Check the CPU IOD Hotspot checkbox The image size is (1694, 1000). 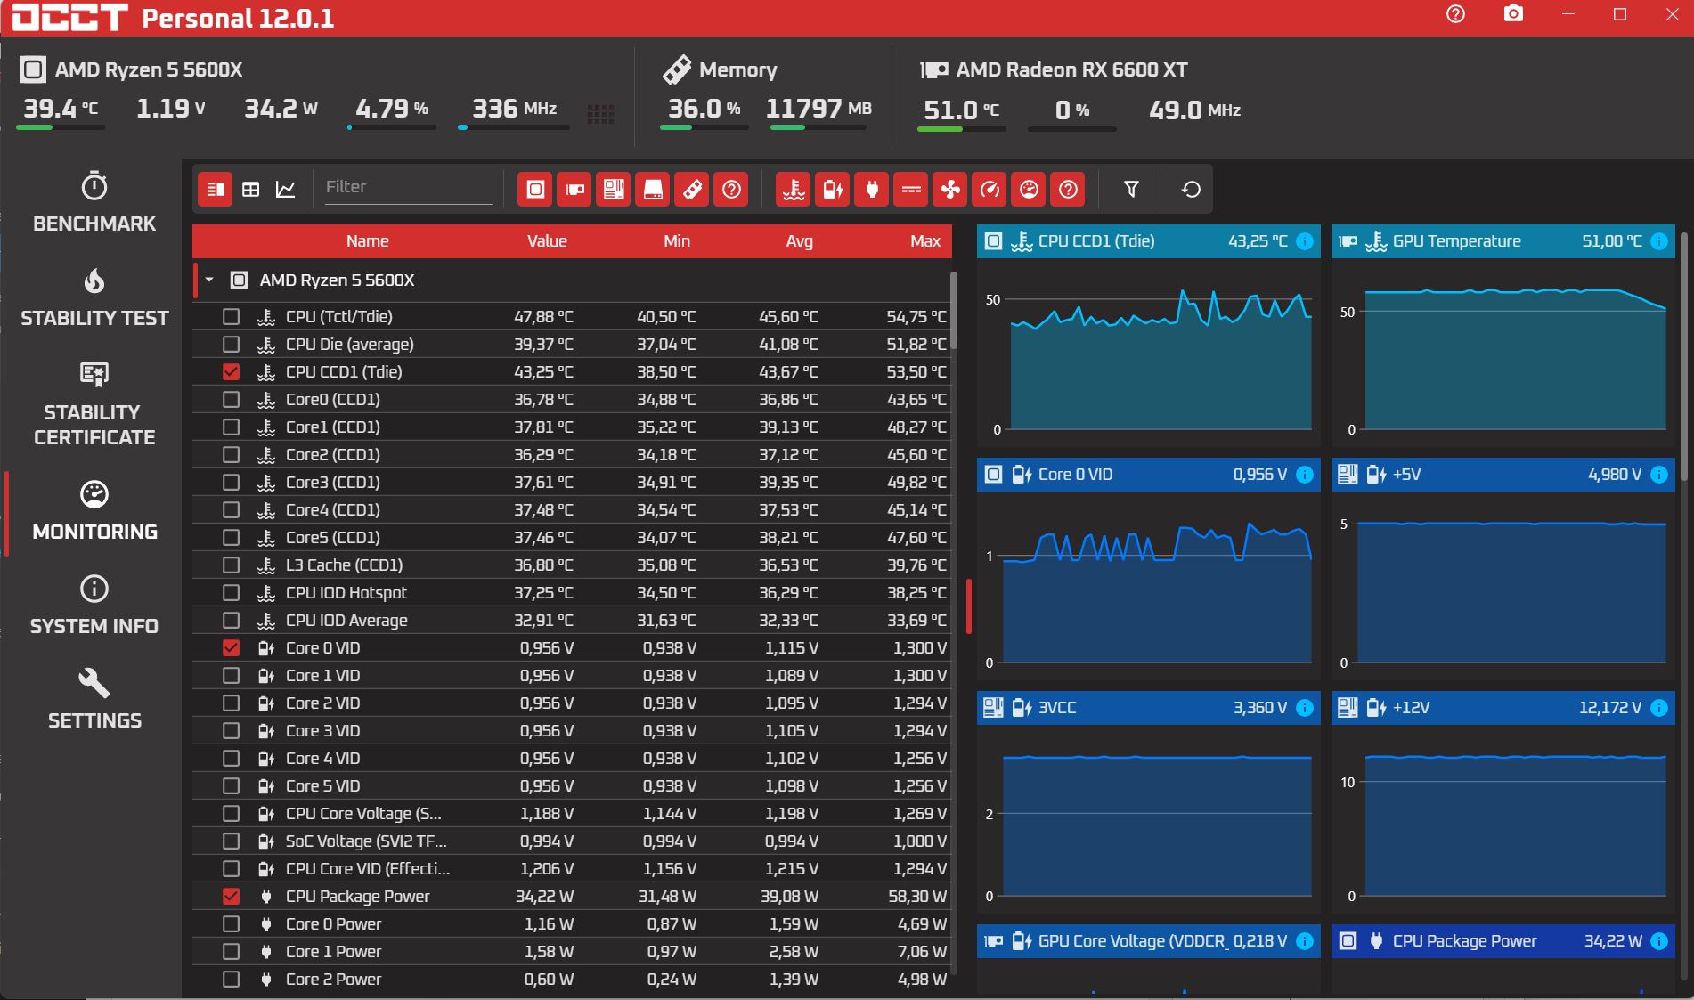(232, 592)
